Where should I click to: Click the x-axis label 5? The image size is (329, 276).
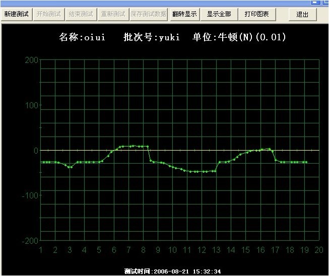pos(99,250)
